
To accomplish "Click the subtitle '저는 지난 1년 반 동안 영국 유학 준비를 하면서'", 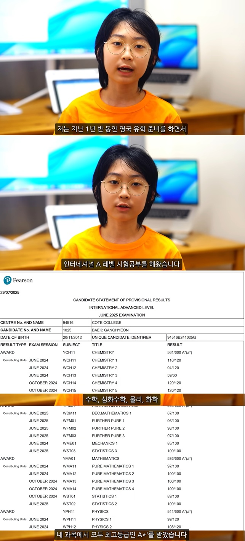I will (122, 129).
